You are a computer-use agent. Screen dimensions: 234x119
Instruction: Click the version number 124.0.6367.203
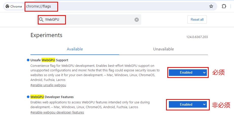point(197,37)
